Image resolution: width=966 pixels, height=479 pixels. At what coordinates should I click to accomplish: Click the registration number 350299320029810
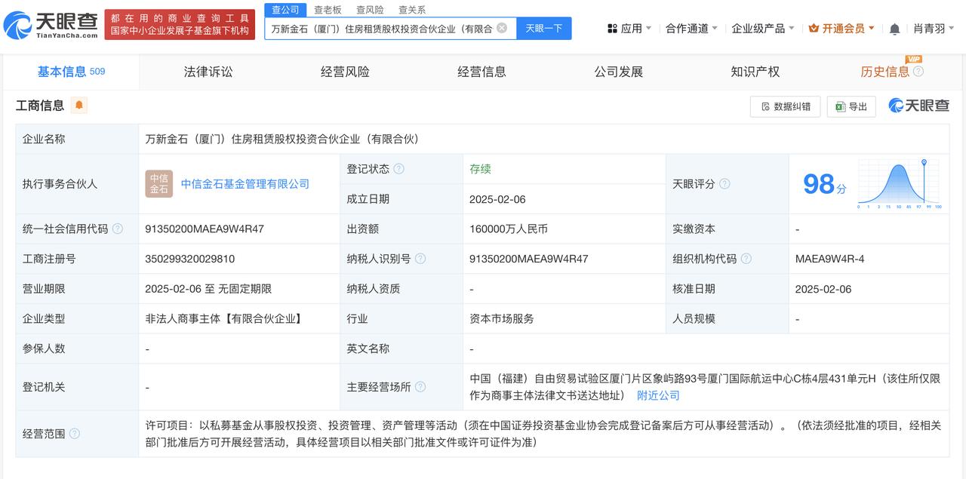tap(189, 259)
